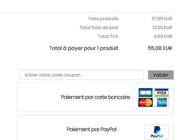The image size is (188, 140).
Task: Click the PayPal logo
Action: click(x=157, y=132)
